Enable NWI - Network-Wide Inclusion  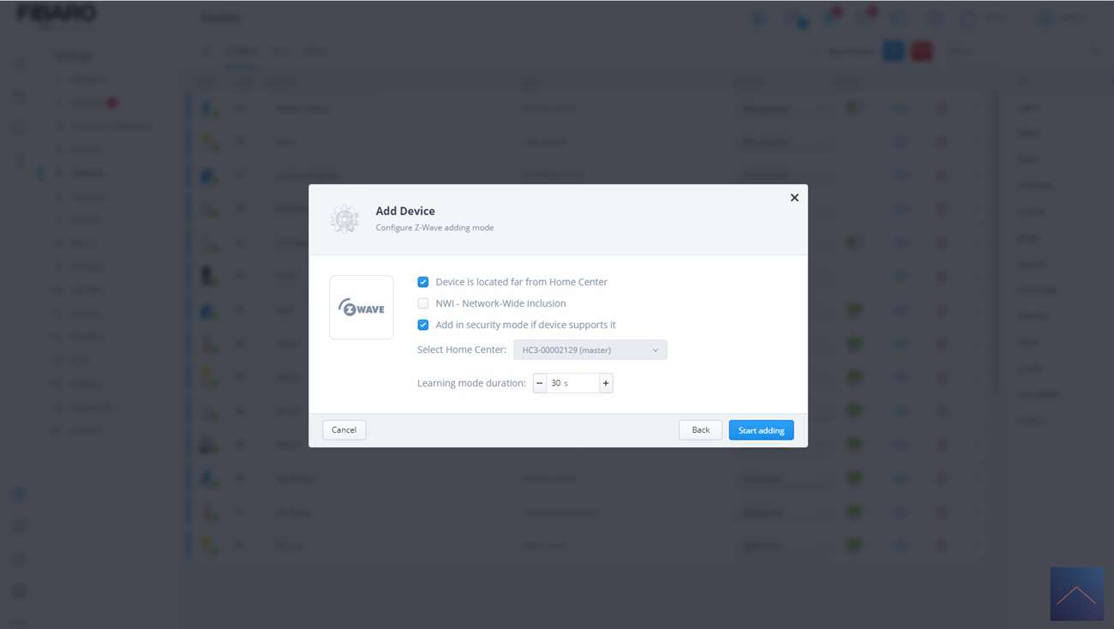click(x=423, y=303)
